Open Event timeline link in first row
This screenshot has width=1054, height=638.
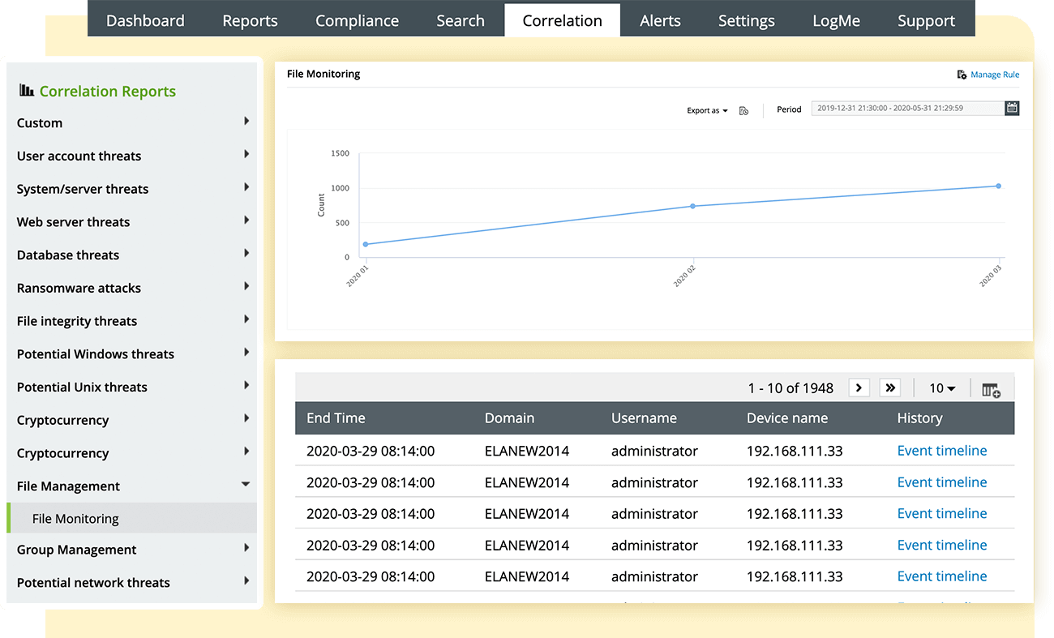(x=941, y=451)
